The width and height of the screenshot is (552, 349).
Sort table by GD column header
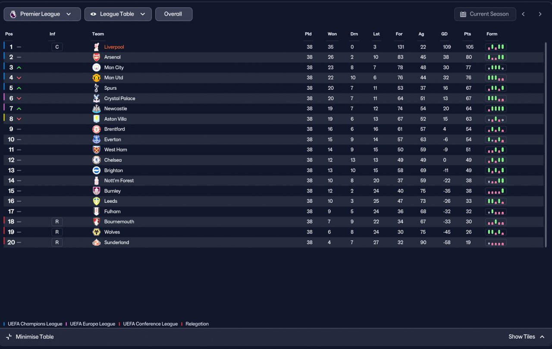(x=444, y=34)
